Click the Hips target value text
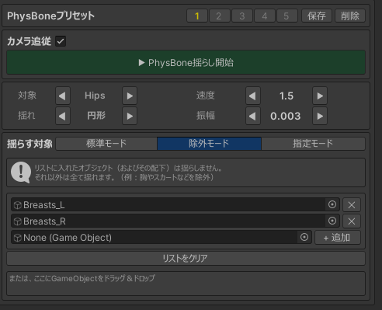The height and width of the screenshot is (310, 382). click(95, 96)
